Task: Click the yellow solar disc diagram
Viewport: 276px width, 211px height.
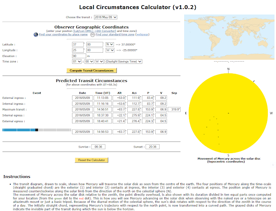Action: click(x=228, y=113)
